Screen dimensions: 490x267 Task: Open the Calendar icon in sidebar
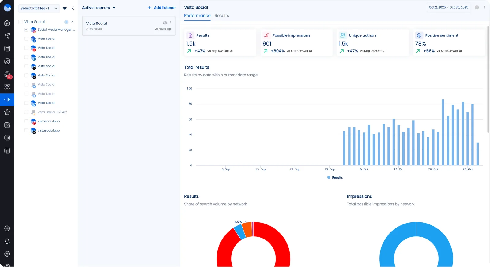pyautogui.click(x=7, y=49)
